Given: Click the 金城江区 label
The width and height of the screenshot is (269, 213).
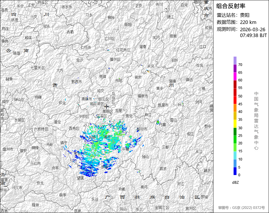Looking at the screenshot, I should pos(162,208).
